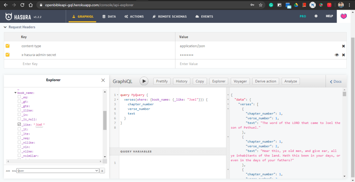The height and width of the screenshot is (182, 355).
Task: Click the pink heart icon
Action: click(x=344, y=17)
